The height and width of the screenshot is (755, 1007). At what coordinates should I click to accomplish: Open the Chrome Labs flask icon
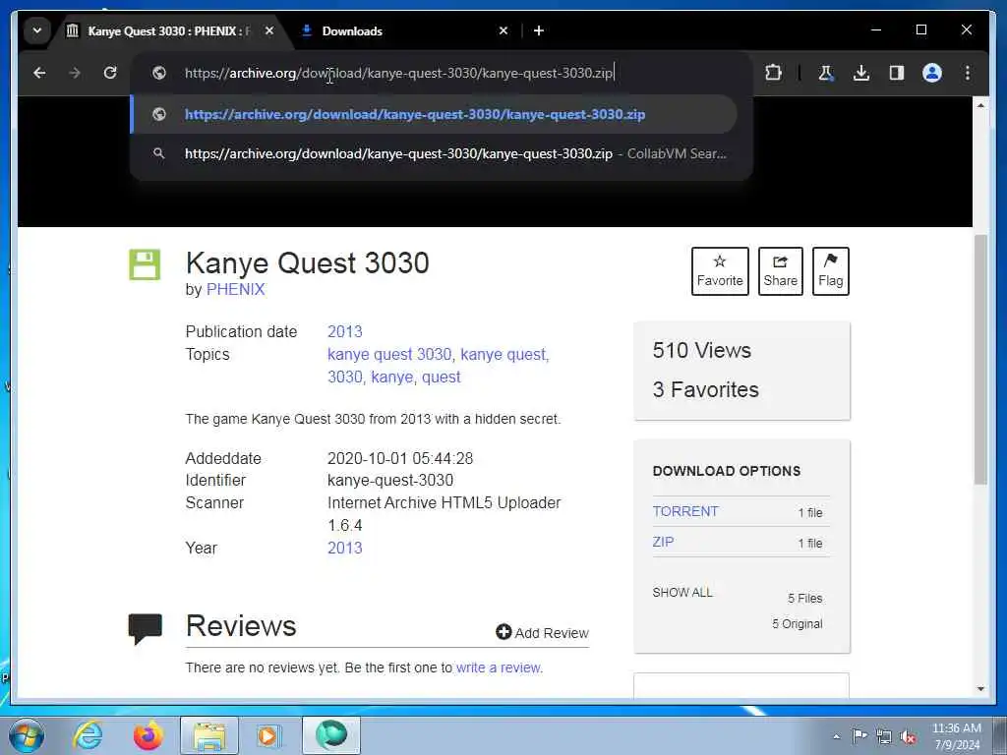pyautogui.click(x=826, y=73)
